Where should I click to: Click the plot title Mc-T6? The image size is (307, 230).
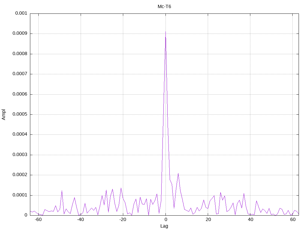point(164,7)
